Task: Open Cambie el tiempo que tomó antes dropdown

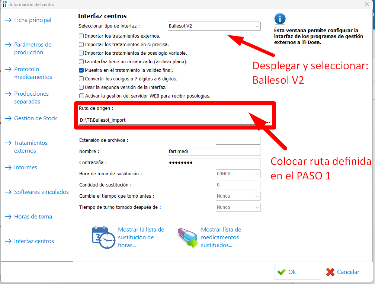Action: click(x=238, y=196)
